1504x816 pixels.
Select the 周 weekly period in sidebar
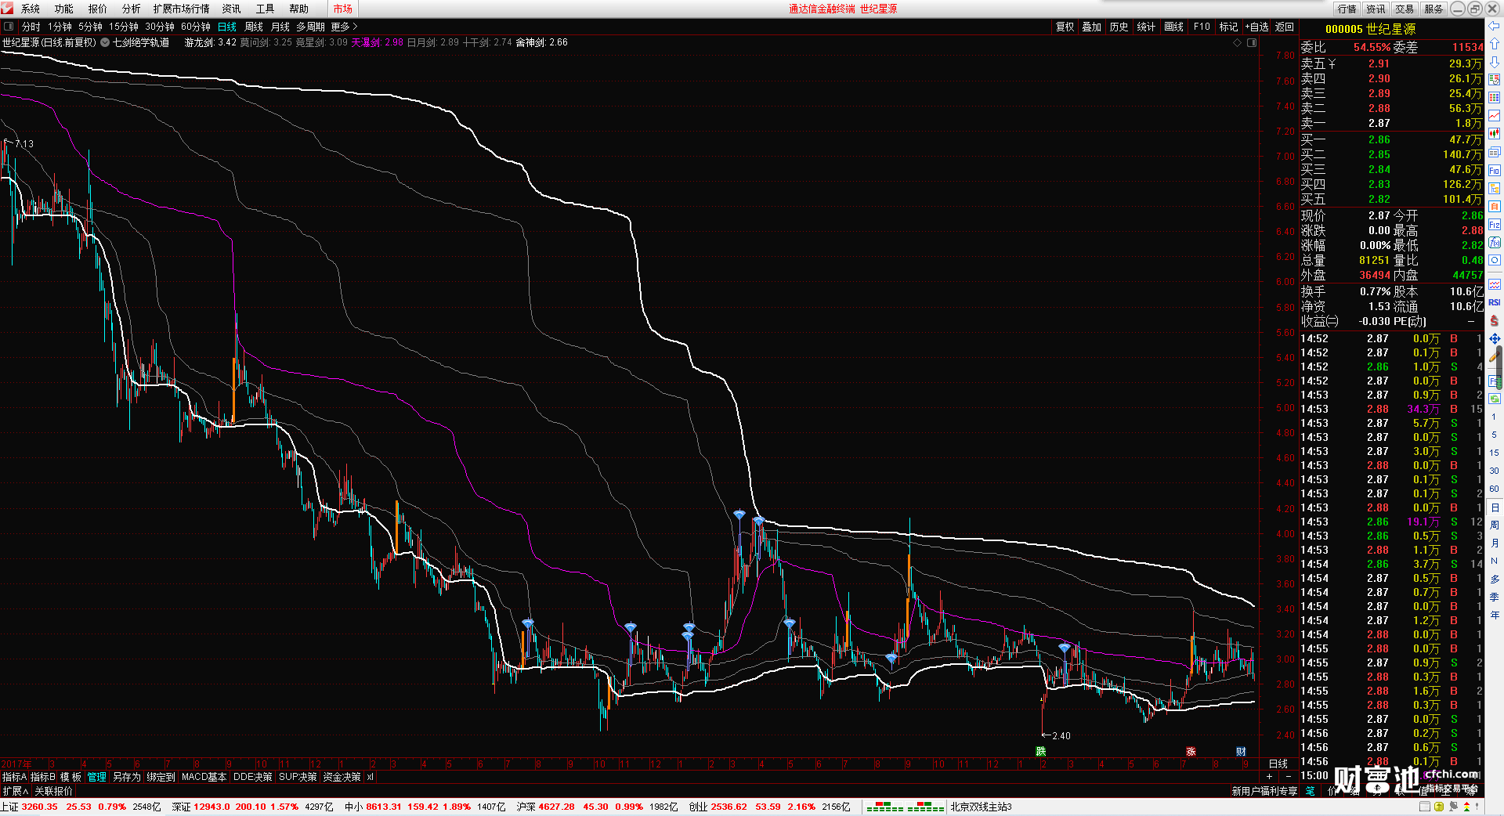[1495, 525]
